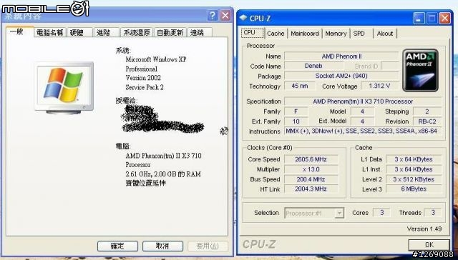The image size is (458, 260).
Task: Click the 2.61 GHz, 2.00 GB RAM line
Action: pos(163,174)
